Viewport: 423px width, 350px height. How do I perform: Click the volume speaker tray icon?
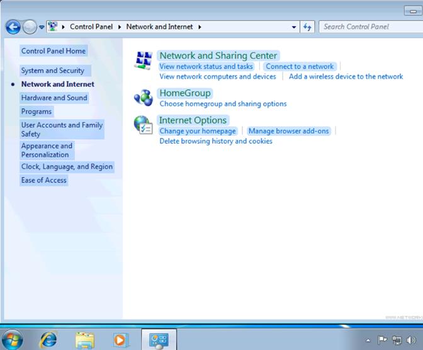pyautogui.click(x=411, y=341)
